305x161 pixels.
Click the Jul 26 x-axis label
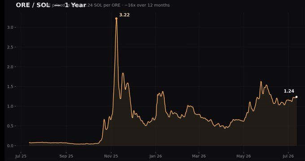point(288,156)
